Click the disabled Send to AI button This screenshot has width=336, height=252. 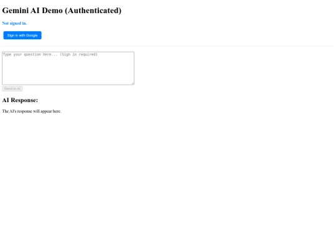point(12,89)
